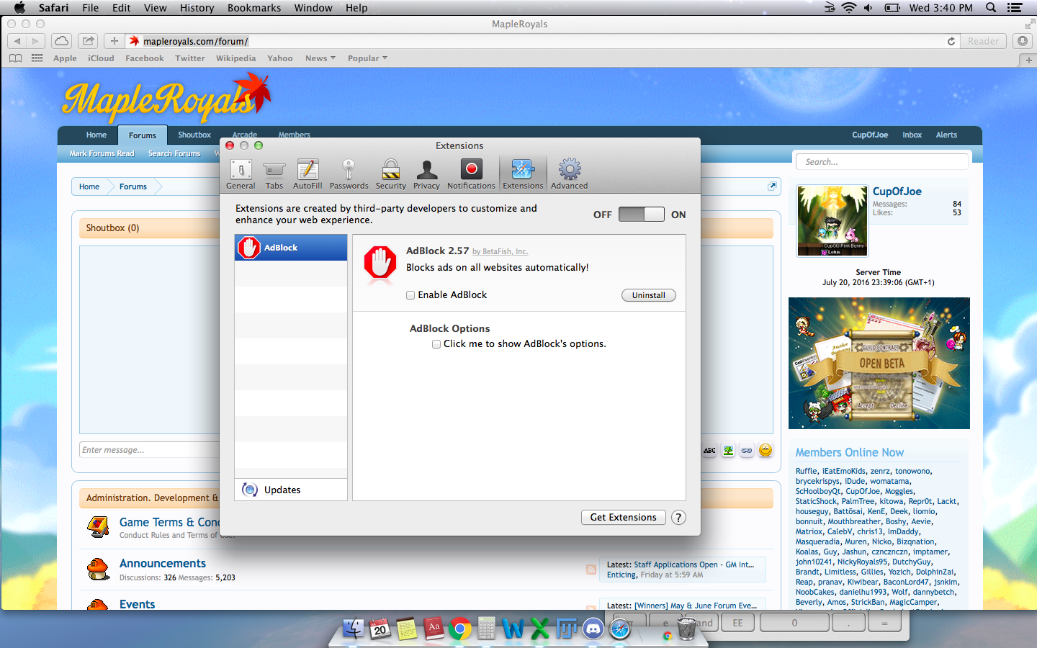
Task: Open the Edit menu
Action: pos(122,8)
